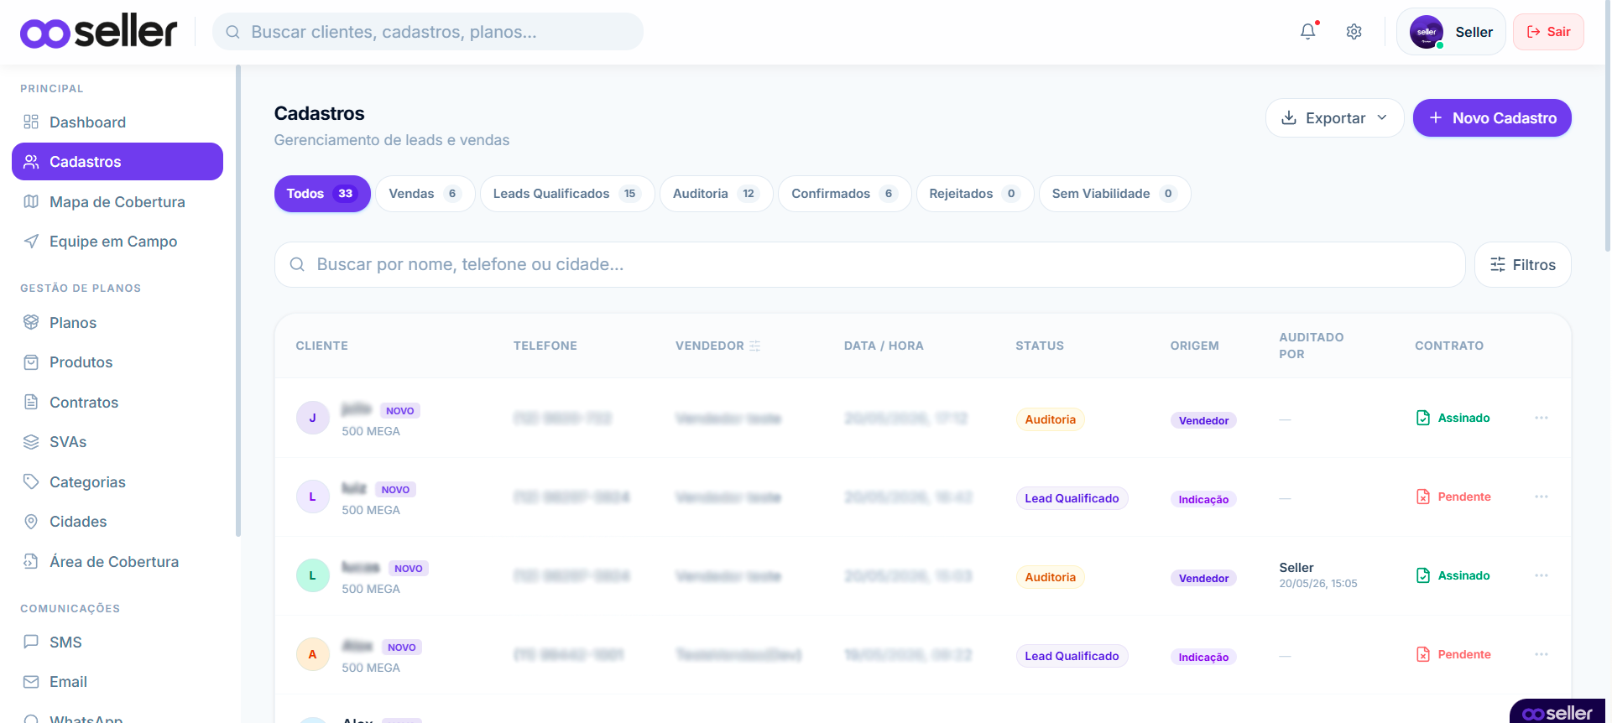Switch to the Vendas tab
Viewport: 1612px width, 723px height.
pos(425,194)
